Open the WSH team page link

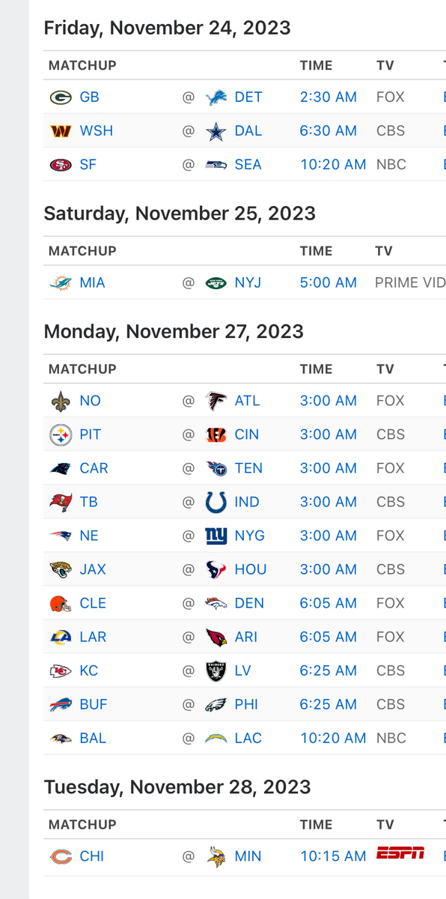(x=96, y=130)
